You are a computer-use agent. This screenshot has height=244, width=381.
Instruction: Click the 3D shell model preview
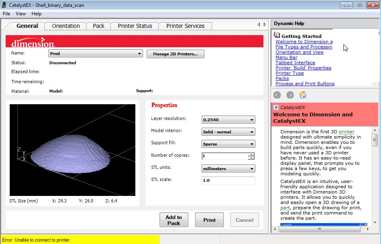point(70,154)
